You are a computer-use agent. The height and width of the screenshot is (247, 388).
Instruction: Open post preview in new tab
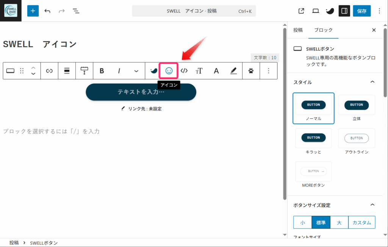[301, 11]
